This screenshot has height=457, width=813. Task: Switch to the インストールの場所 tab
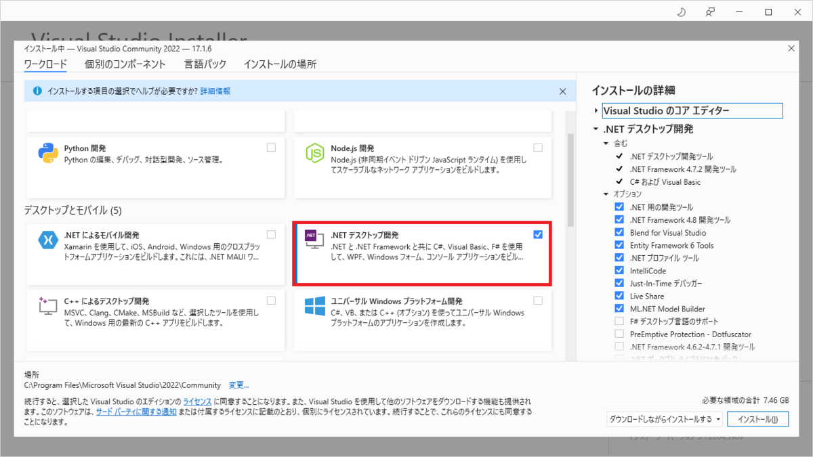(280, 64)
